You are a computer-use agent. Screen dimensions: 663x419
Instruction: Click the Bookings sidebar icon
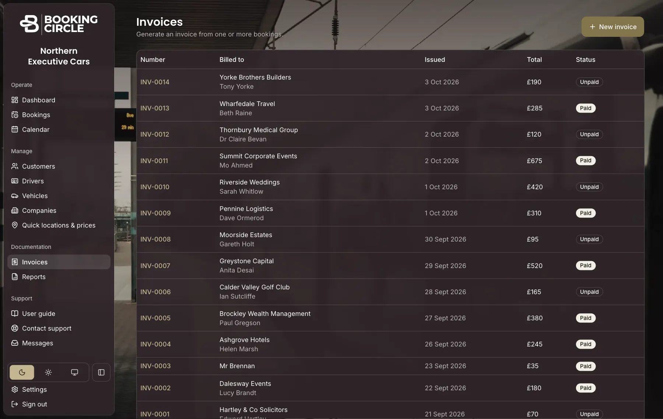point(15,115)
